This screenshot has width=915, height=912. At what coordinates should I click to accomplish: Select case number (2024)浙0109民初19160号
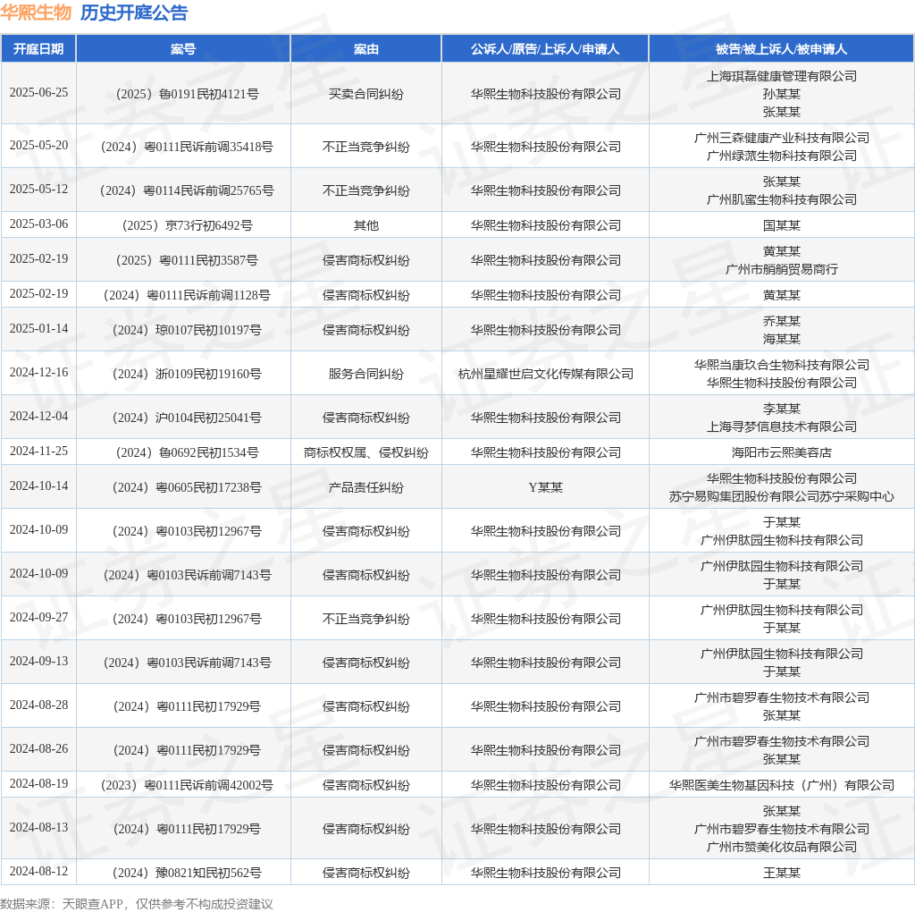point(183,374)
